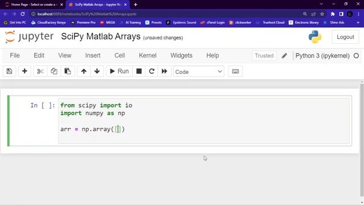Image resolution: width=364 pixels, height=205 pixels.
Task: Open the cell type Code dropdown
Action: tap(198, 72)
